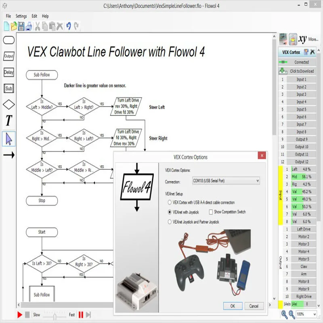The width and height of the screenshot is (323, 323).
Task: Undo the last action with the blue arrow
Action: pos(69,26)
